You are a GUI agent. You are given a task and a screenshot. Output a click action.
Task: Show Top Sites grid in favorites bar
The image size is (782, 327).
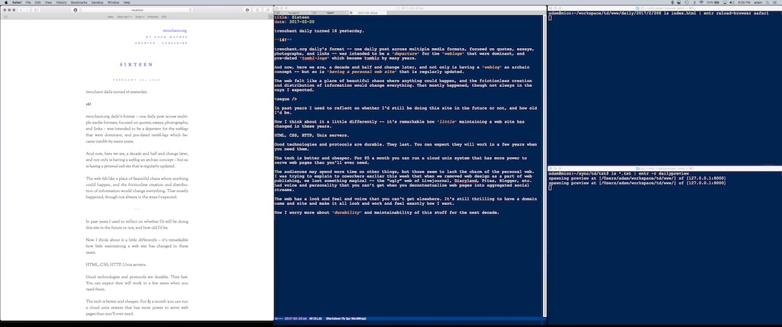click(x=5, y=17)
